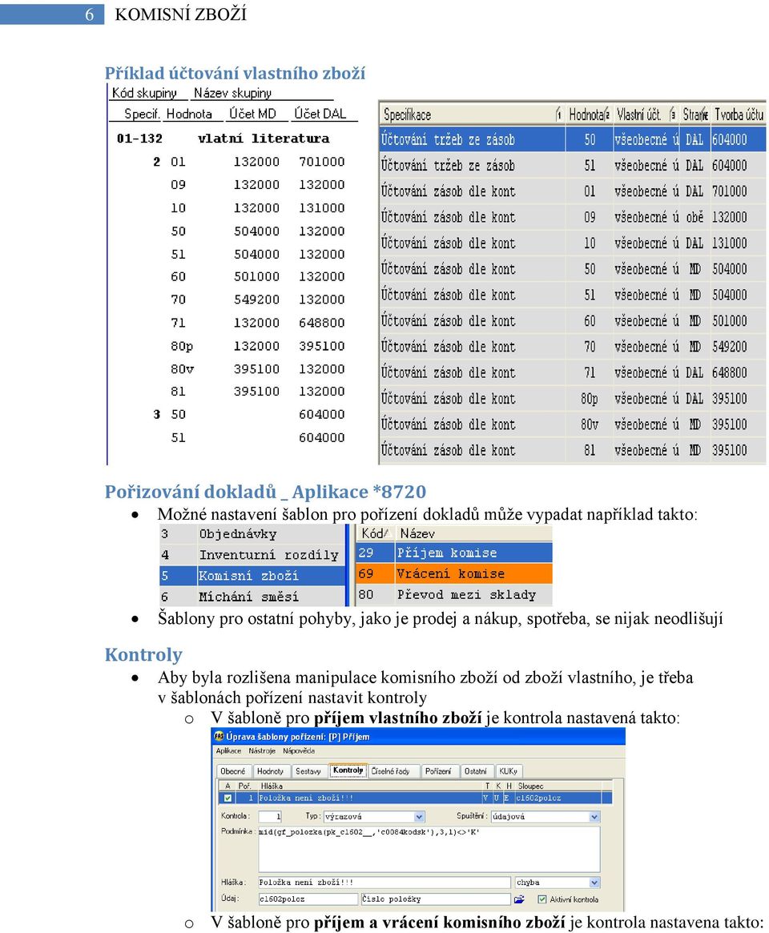Switch to the Pořízení tab
This screenshot has height=933, width=769.
point(438,771)
